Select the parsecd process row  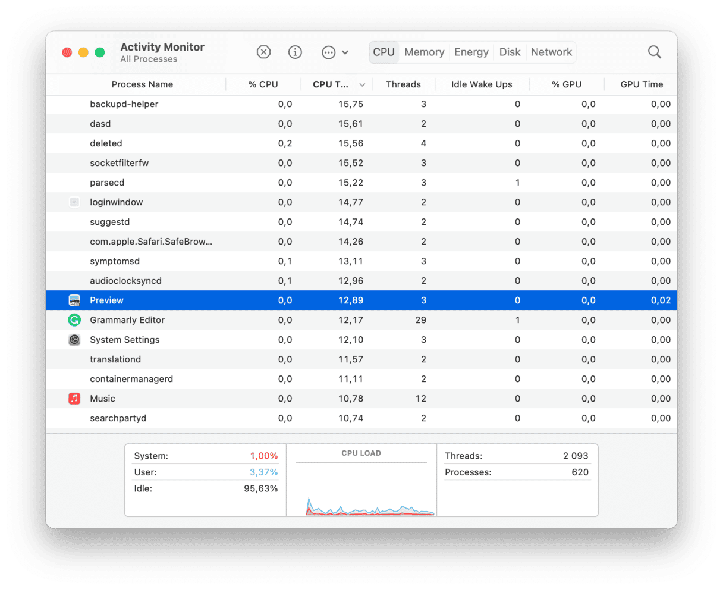coord(361,183)
